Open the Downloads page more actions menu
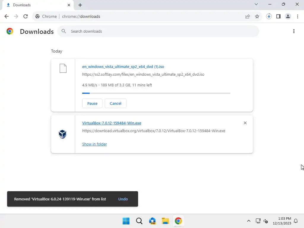The image size is (304, 228). click(x=294, y=31)
